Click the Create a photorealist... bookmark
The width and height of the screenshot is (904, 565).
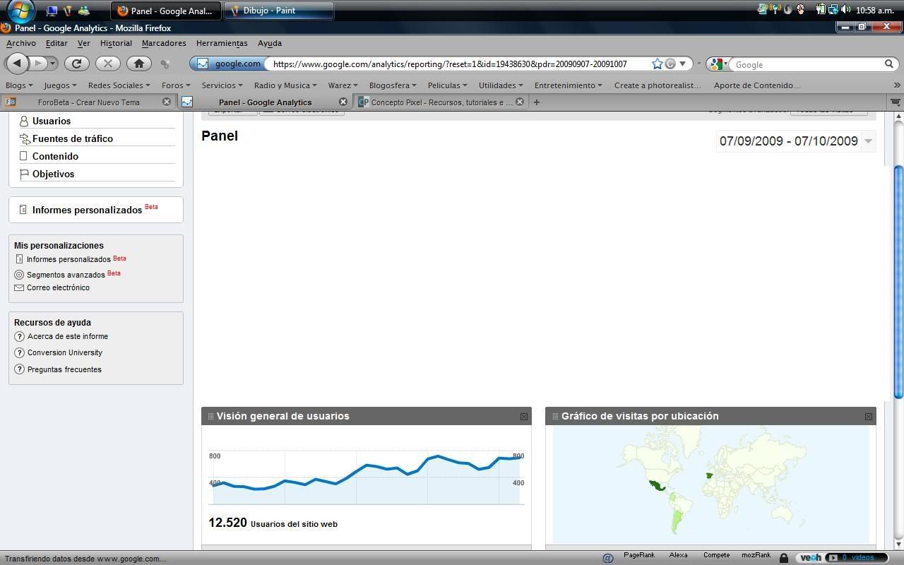658,85
